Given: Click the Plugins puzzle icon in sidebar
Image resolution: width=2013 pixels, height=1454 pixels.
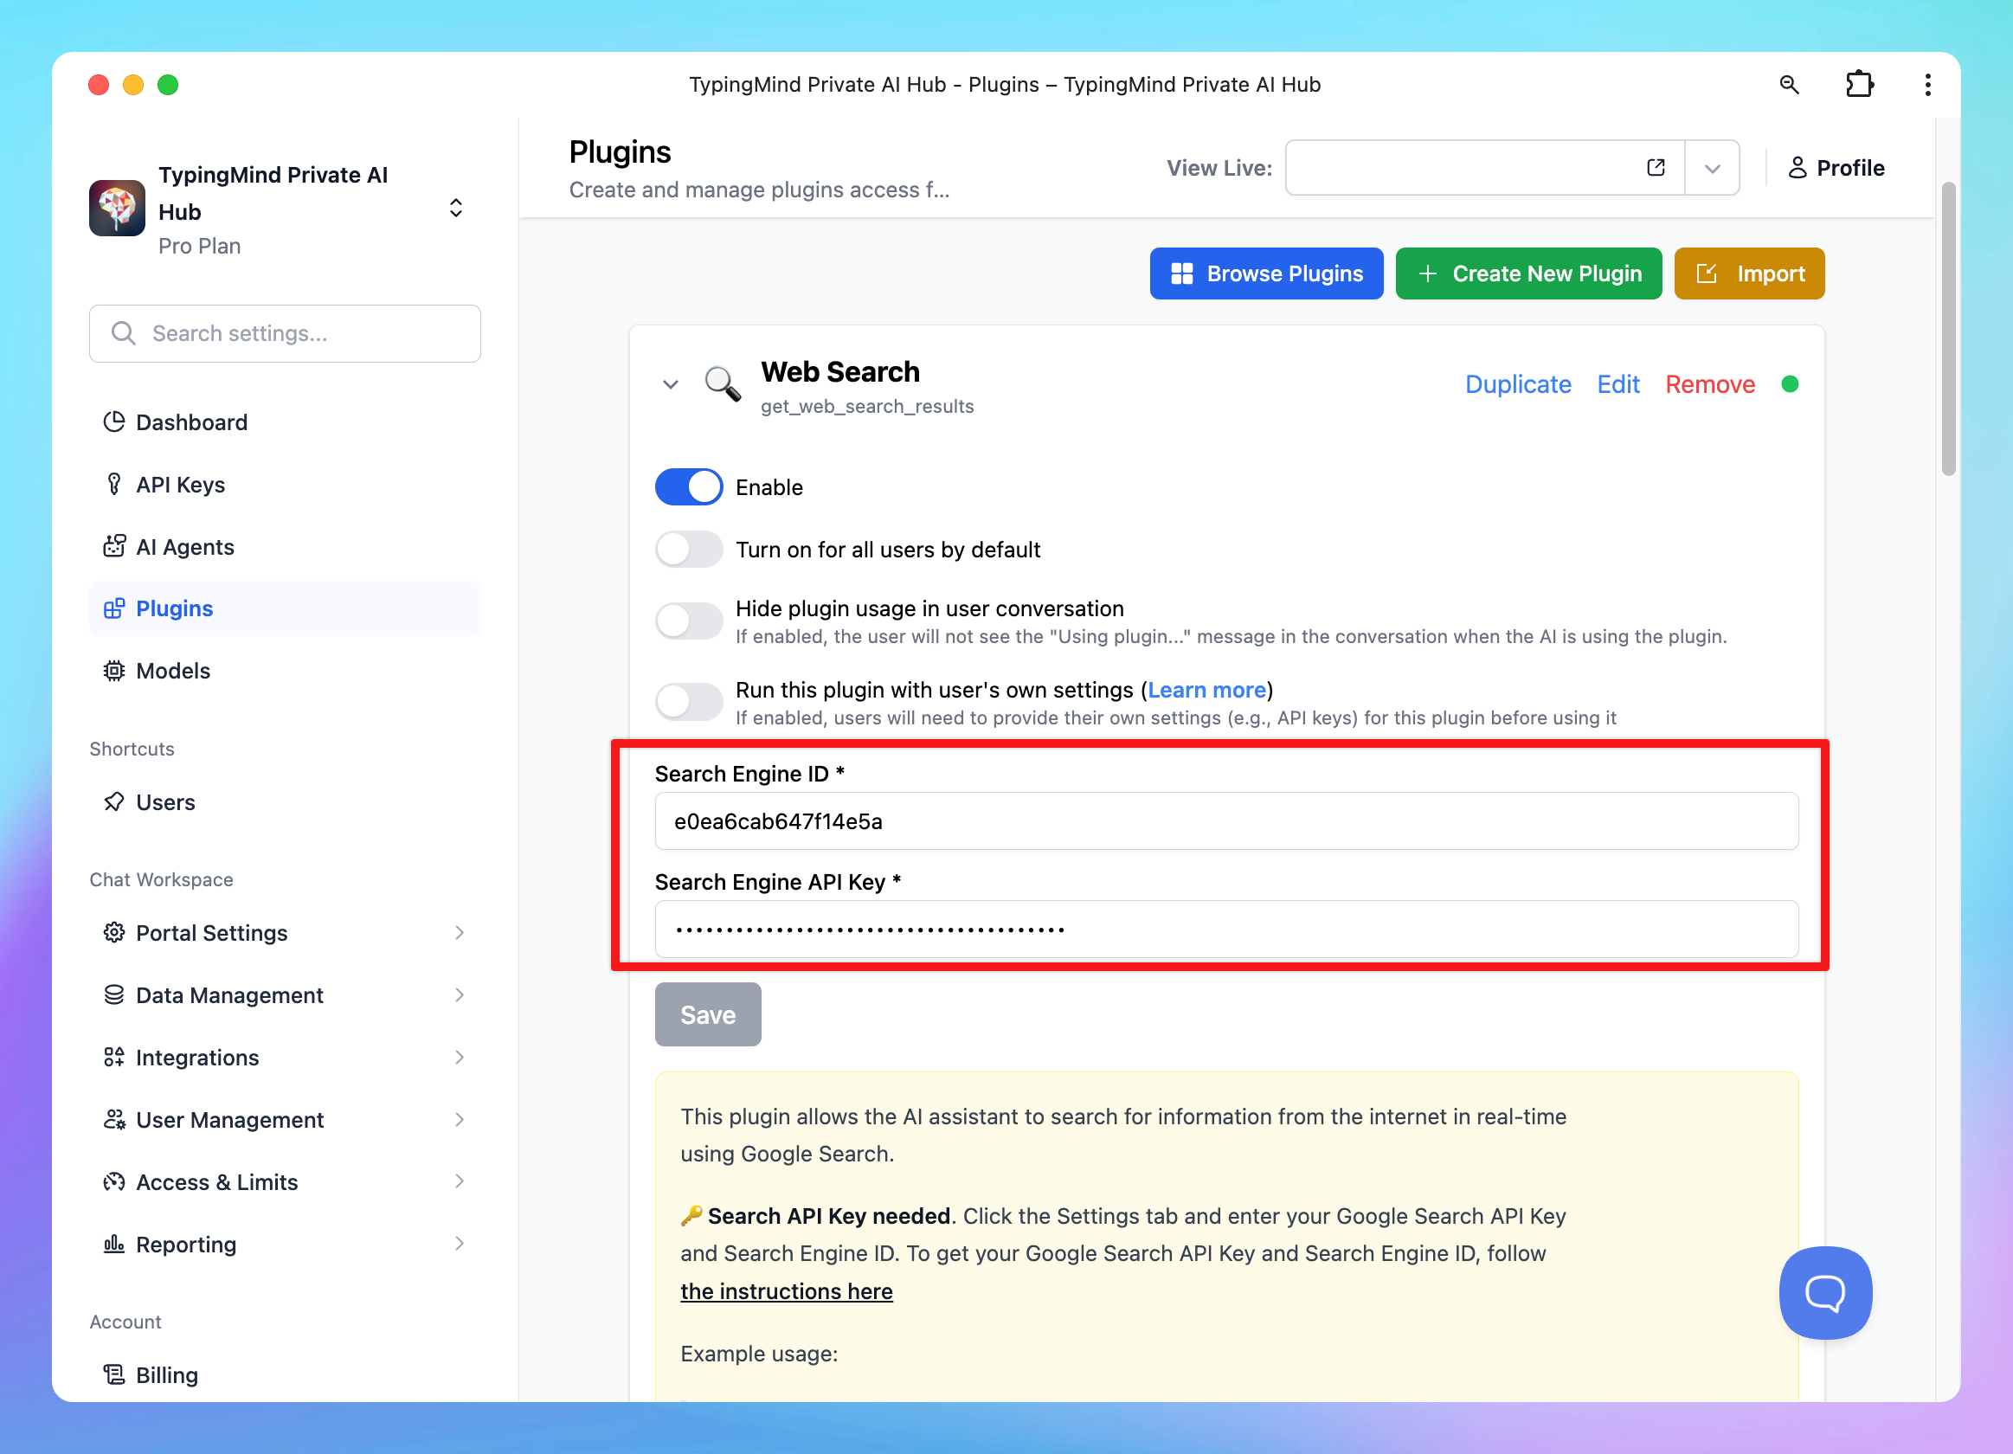Looking at the screenshot, I should [x=113, y=609].
